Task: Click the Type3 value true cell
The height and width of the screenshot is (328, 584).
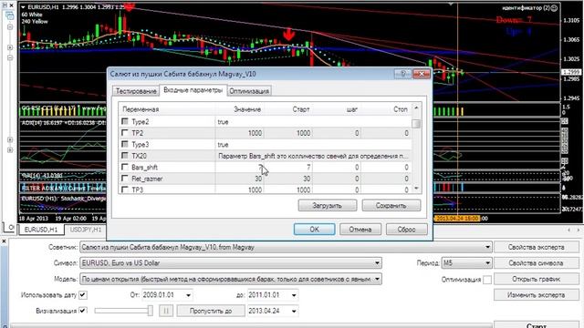Action: (x=313, y=145)
